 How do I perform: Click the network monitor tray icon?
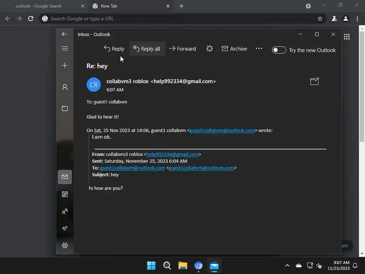coord(310,265)
